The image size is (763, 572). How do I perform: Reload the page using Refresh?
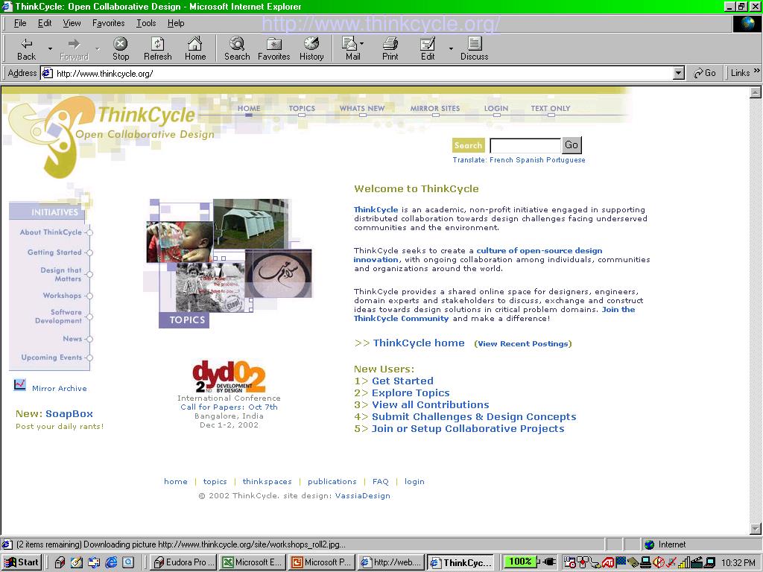(x=158, y=48)
